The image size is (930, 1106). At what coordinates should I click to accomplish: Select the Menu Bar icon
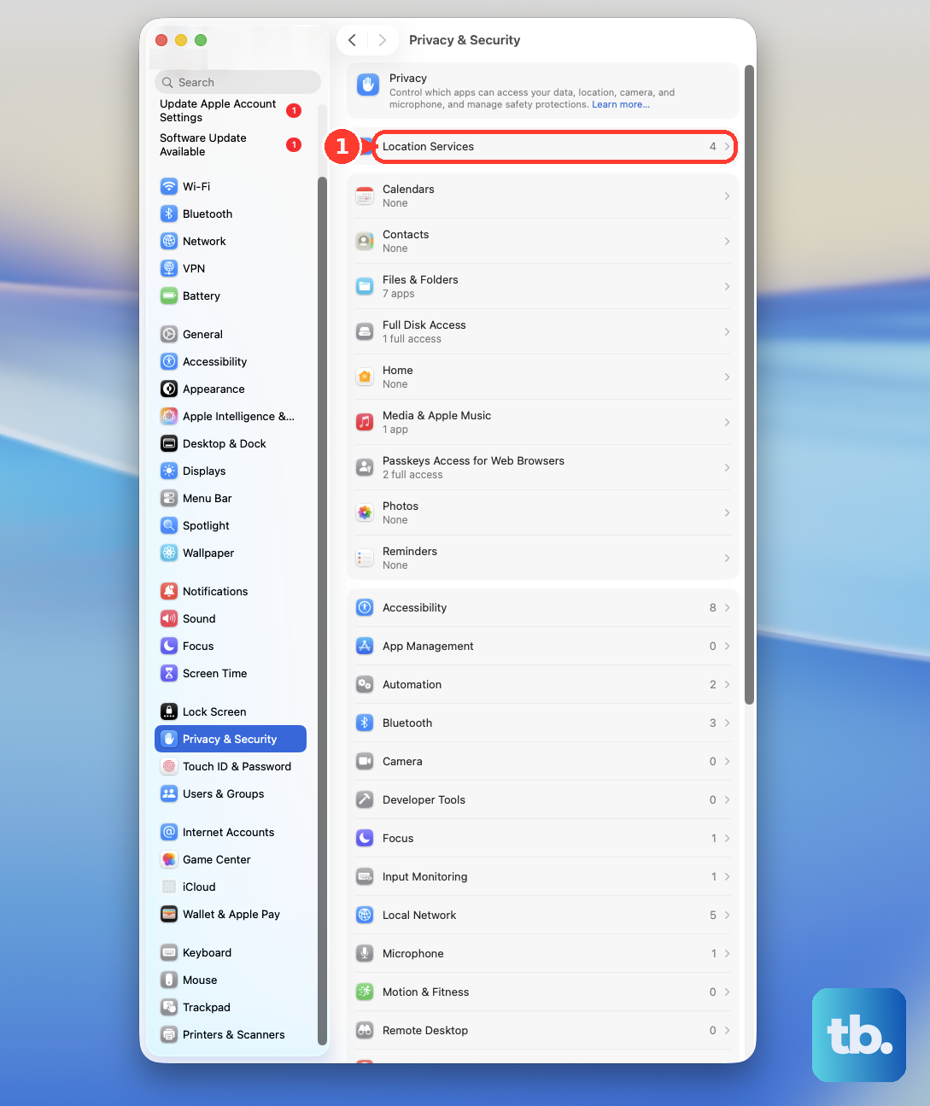point(169,498)
